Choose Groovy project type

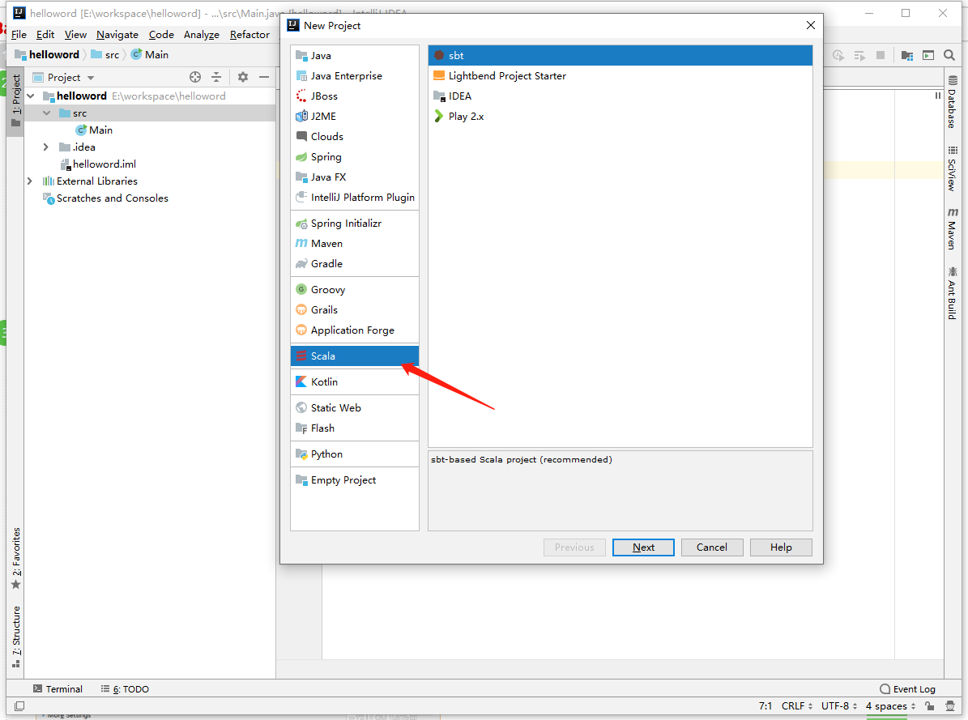[354, 290]
